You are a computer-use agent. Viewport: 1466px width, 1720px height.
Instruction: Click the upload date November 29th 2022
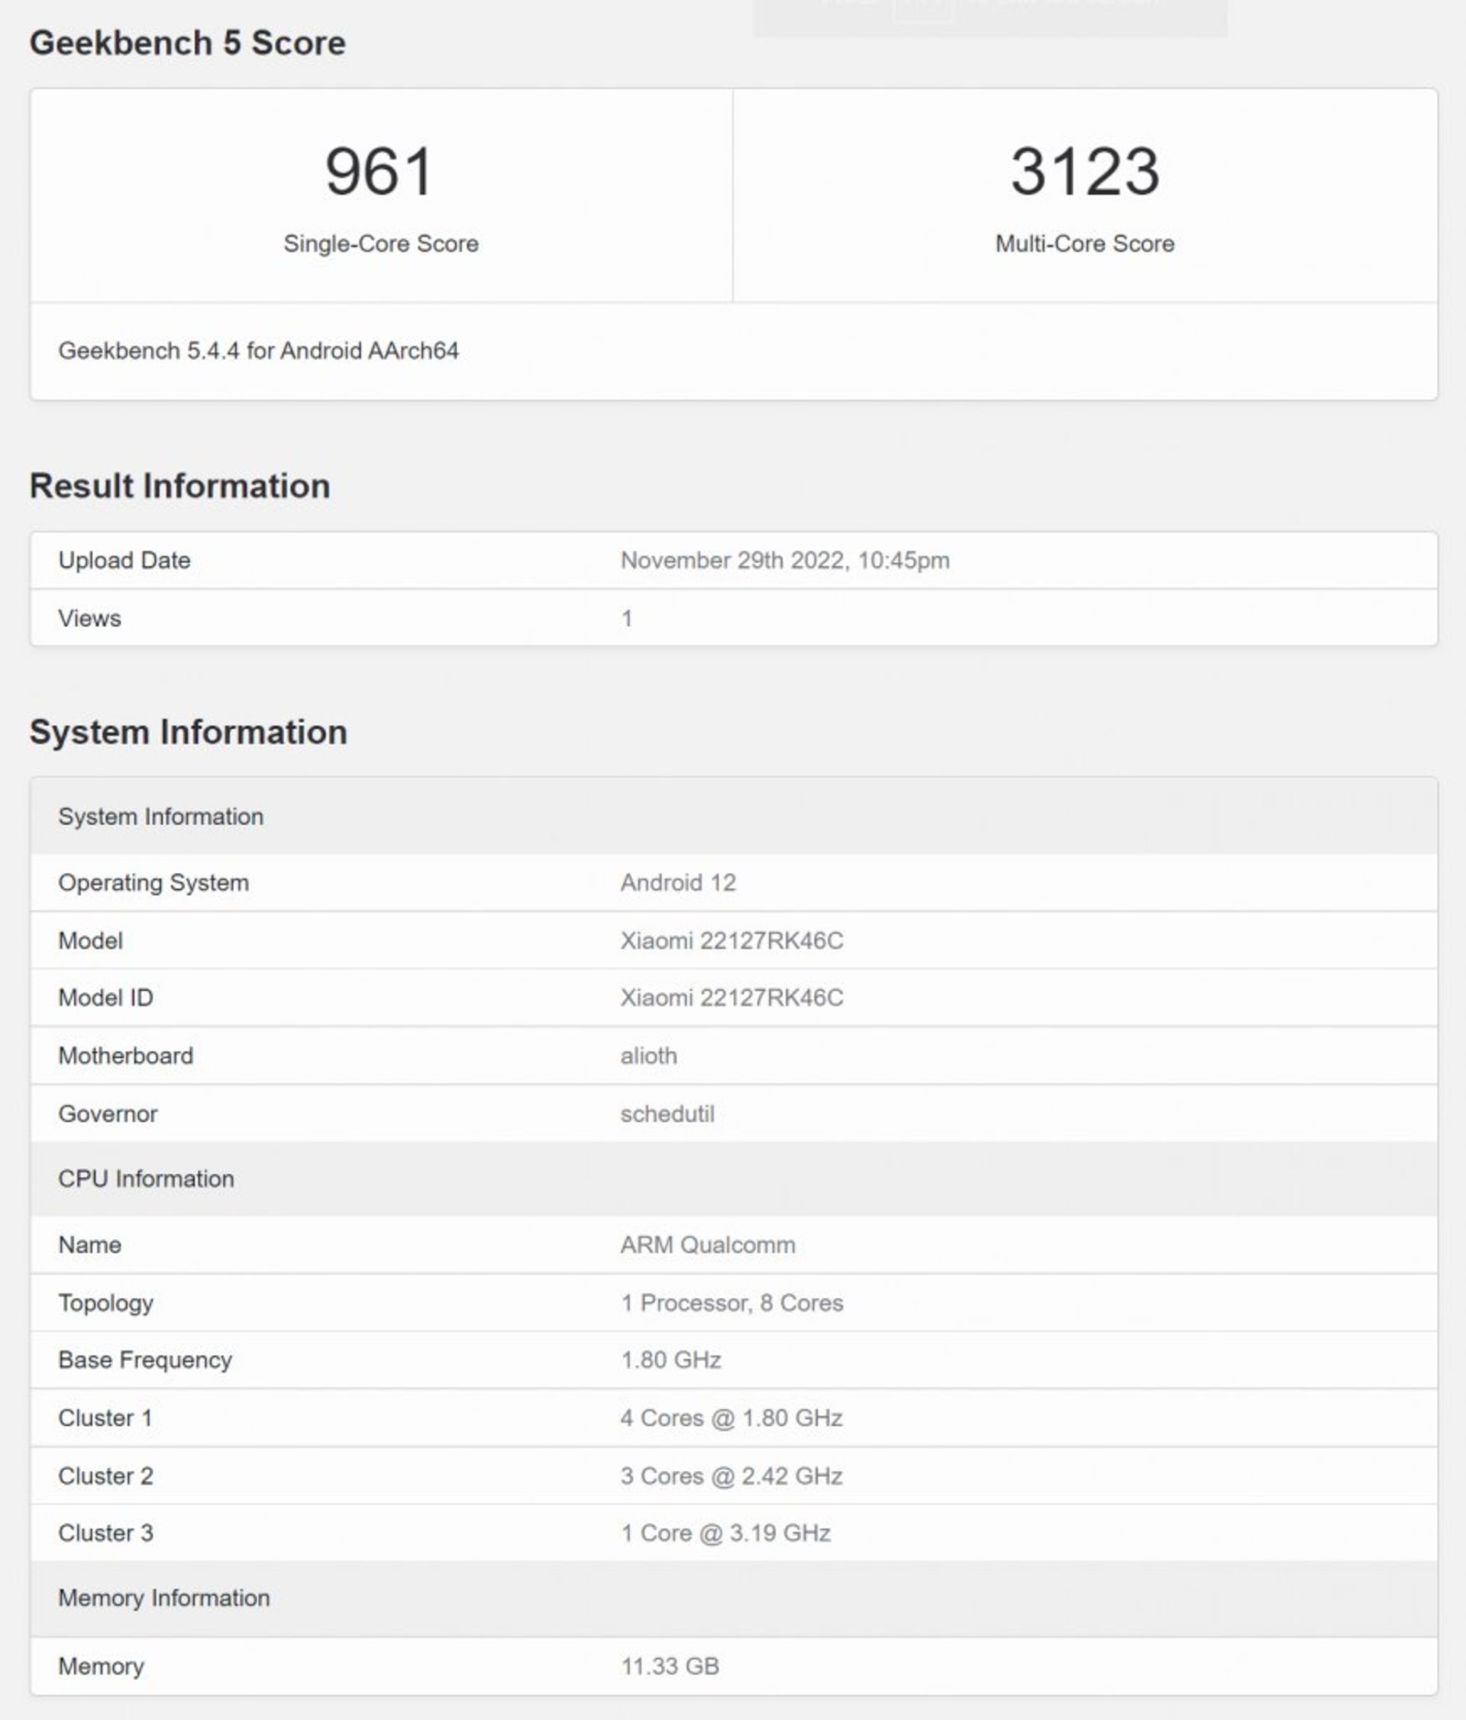click(784, 561)
